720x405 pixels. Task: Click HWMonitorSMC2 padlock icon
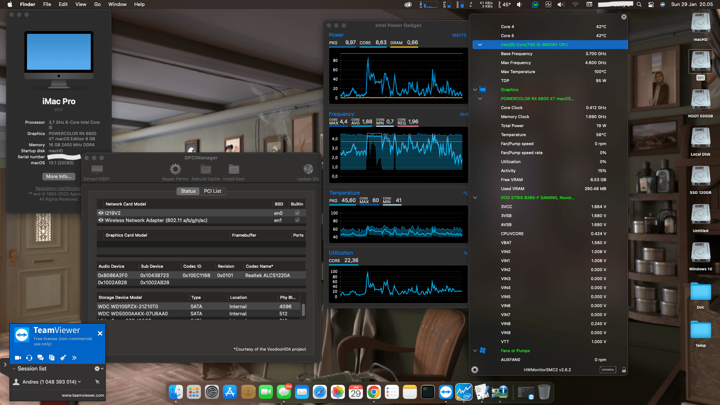(624, 370)
